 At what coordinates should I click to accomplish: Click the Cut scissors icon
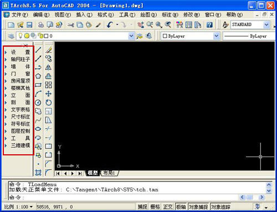[x=70, y=25]
